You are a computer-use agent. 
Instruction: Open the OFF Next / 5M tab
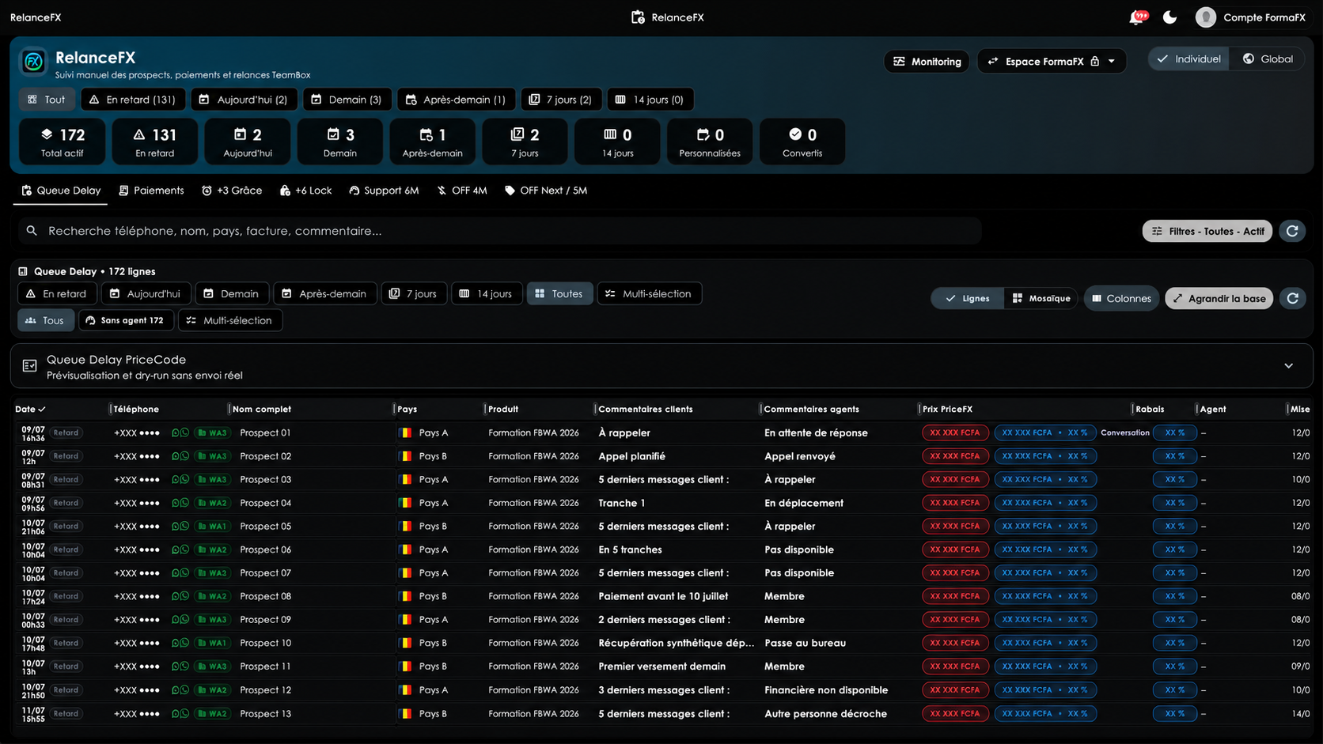click(x=546, y=191)
